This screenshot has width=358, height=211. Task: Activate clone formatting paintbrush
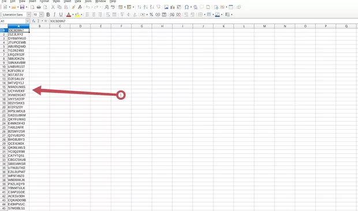pyautogui.click(x=73, y=7)
